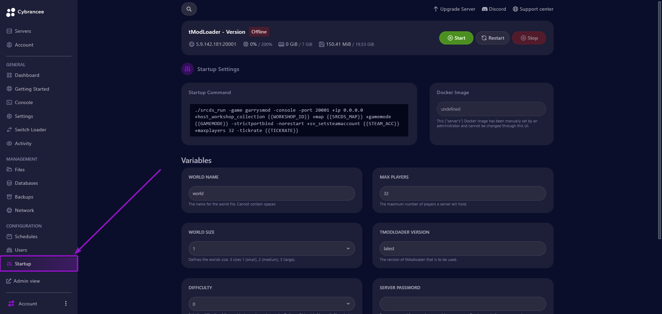Screen dimensions: 662x314
Task: Click the Support center icon
Action: (x=515, y=9)
